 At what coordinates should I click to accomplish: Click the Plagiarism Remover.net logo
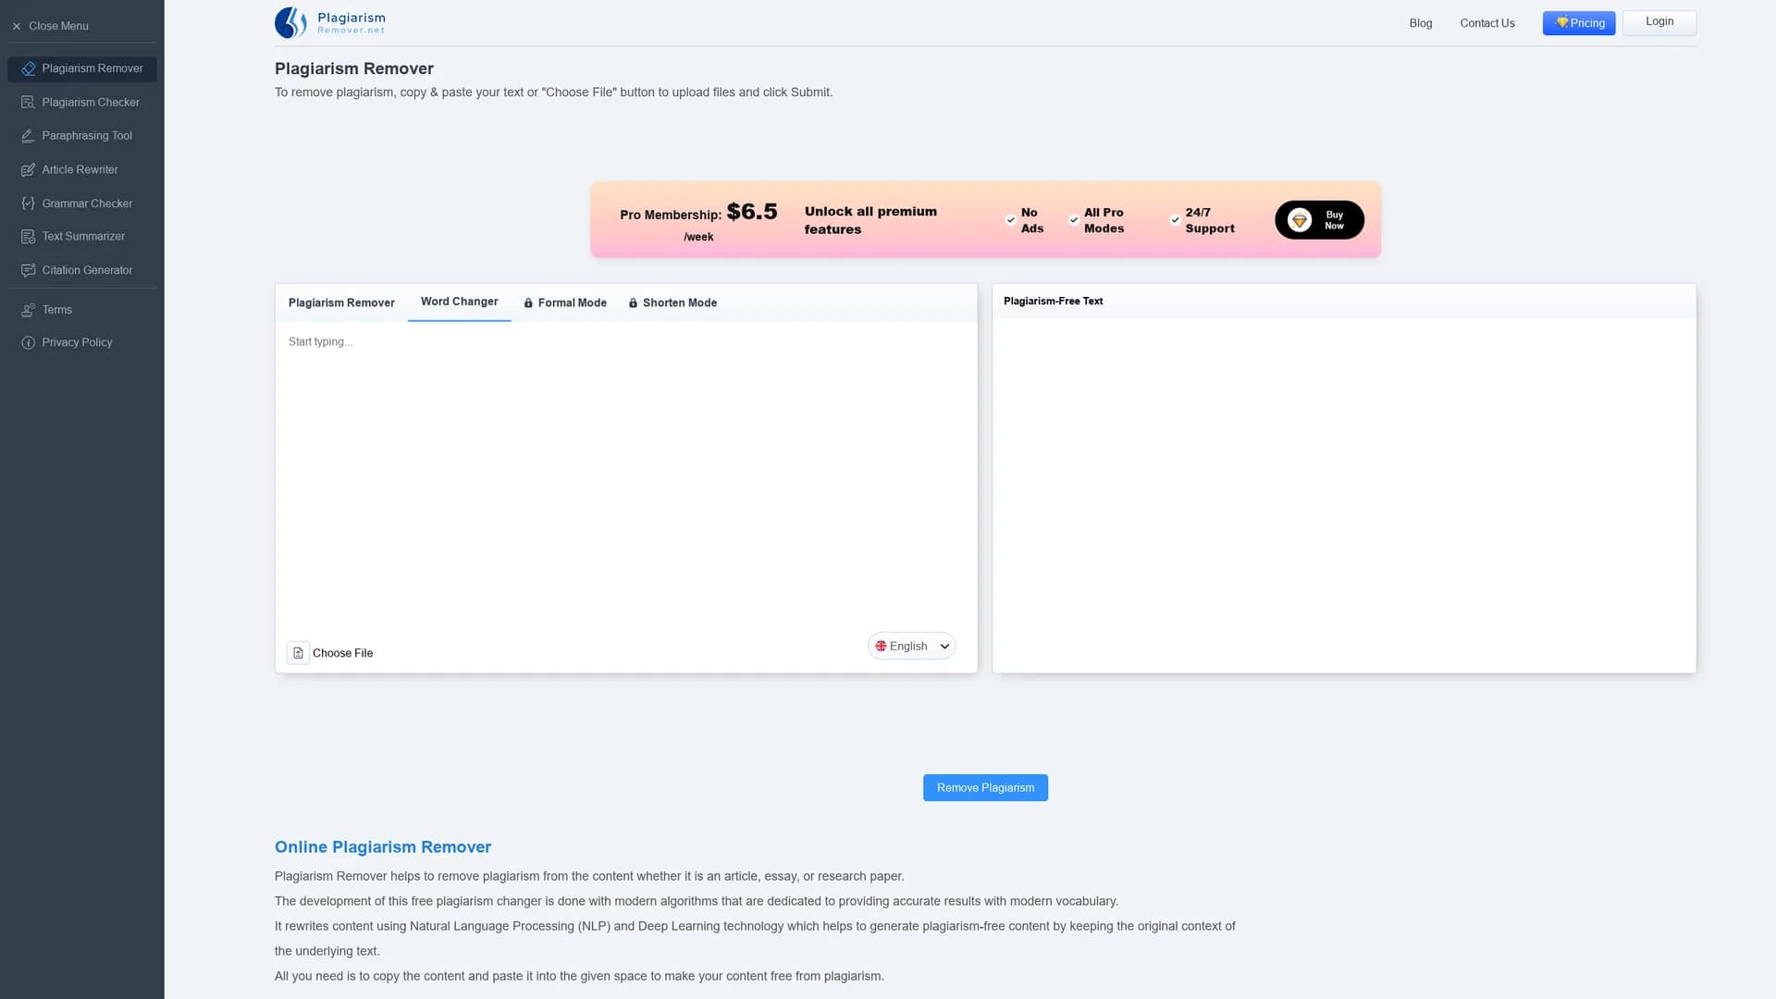(x=330, y=22)
